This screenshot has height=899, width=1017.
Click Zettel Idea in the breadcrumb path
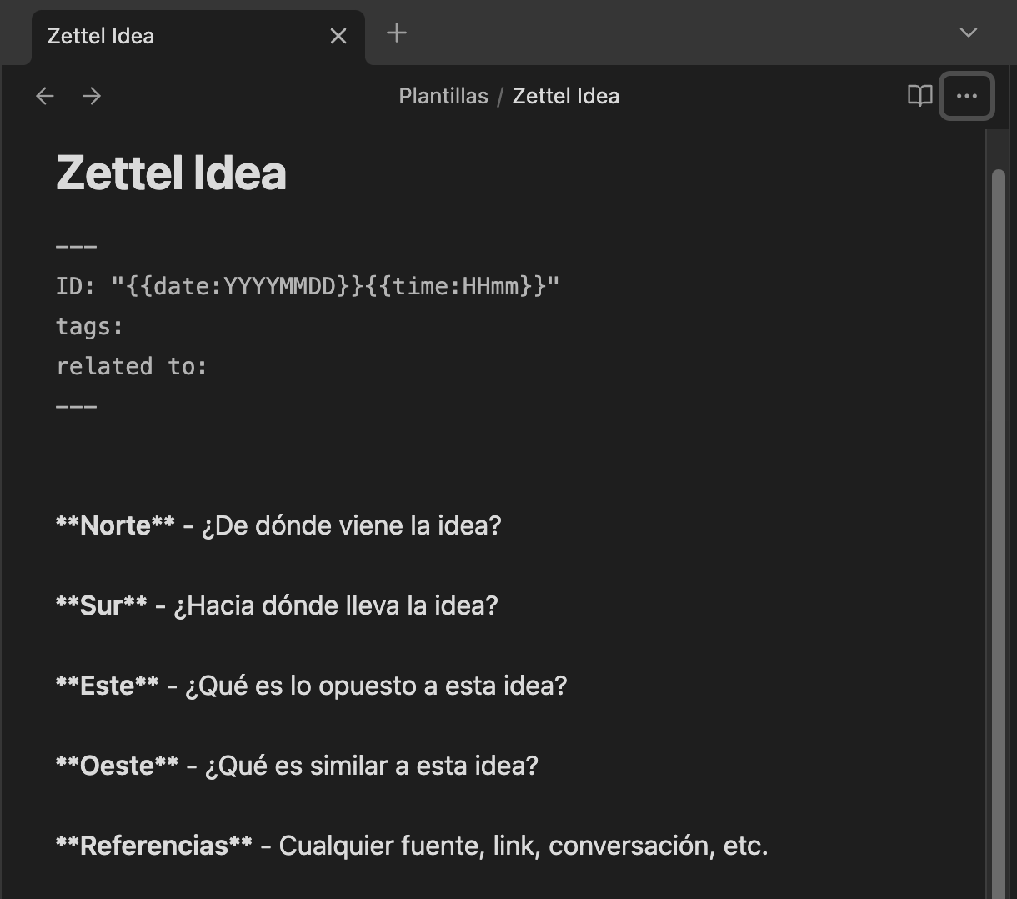[565, 96]
